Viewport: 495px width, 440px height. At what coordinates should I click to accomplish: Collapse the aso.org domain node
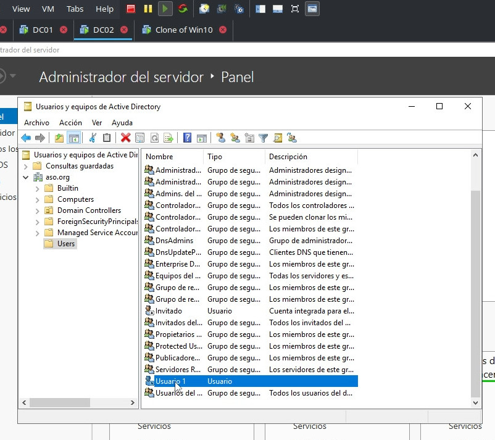tap(25, 177)
